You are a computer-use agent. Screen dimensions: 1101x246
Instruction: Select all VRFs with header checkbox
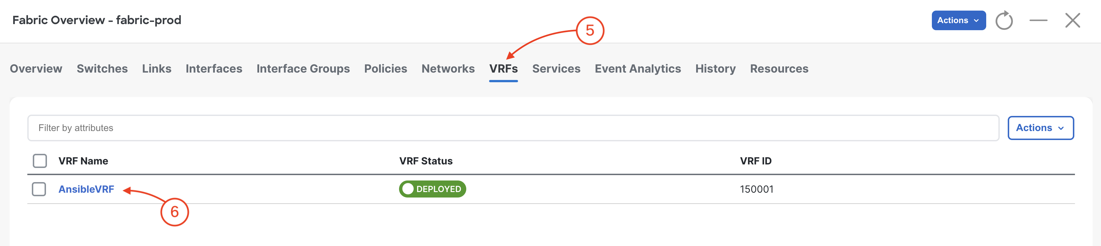(40, 161)
